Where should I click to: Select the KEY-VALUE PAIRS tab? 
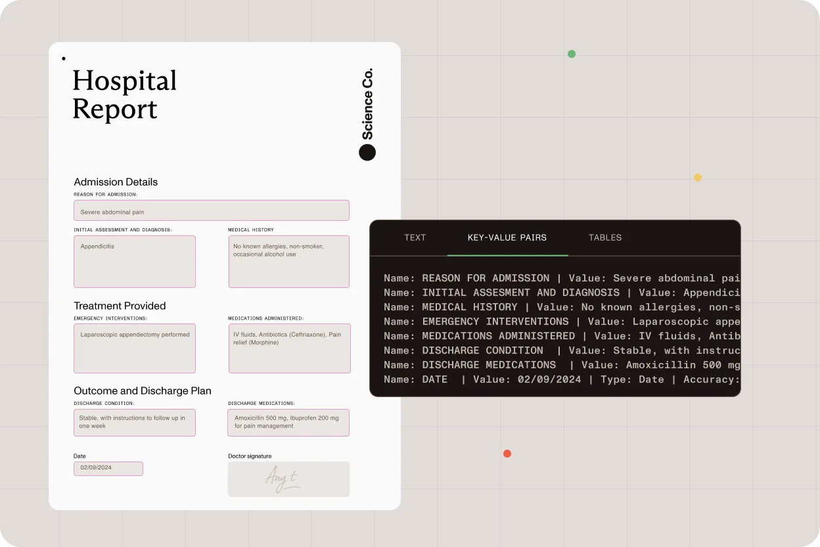coord(507,237)
